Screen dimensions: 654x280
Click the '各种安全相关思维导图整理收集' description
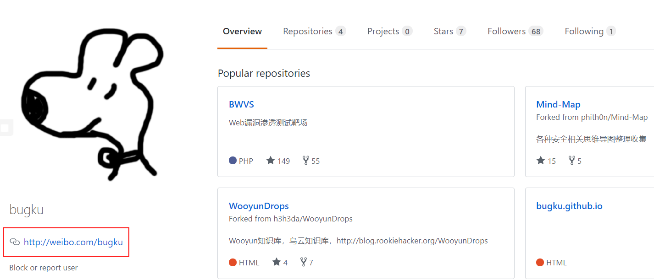[591, 139]
